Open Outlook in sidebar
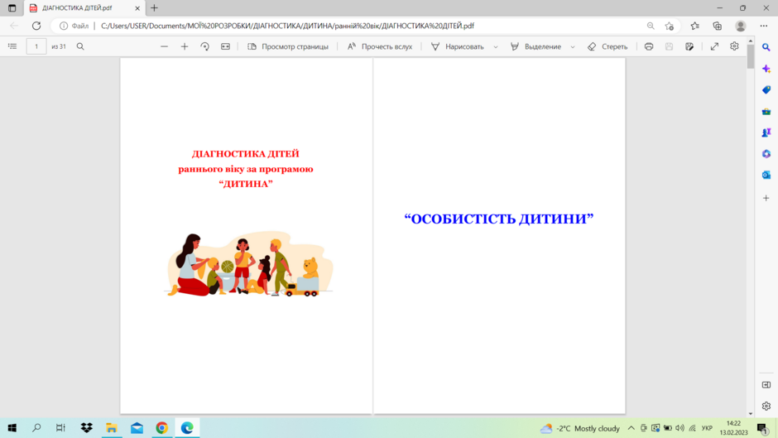Viewport: 778px width, 438px height. pyautogui.click(x=766, y=175)
